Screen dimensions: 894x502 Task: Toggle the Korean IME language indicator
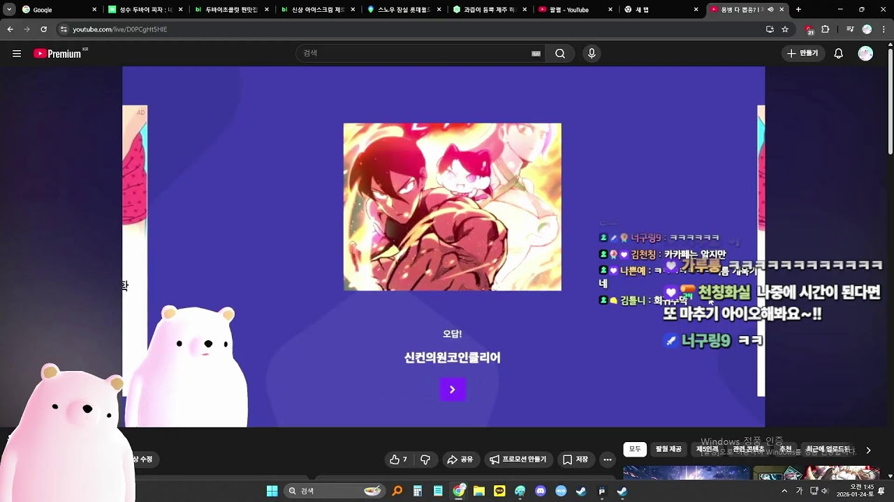pyautogui.click(x=800, y=491)
